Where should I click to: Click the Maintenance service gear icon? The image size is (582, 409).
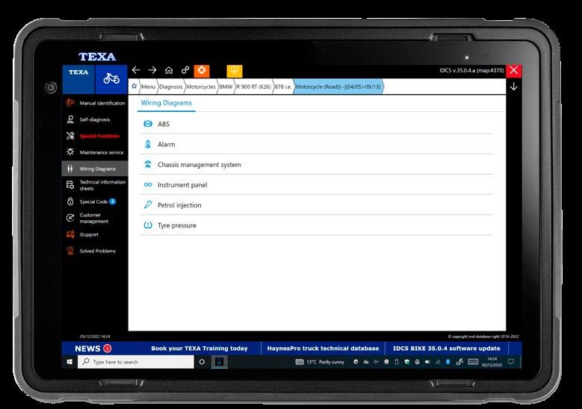click(x=70, y=152)
